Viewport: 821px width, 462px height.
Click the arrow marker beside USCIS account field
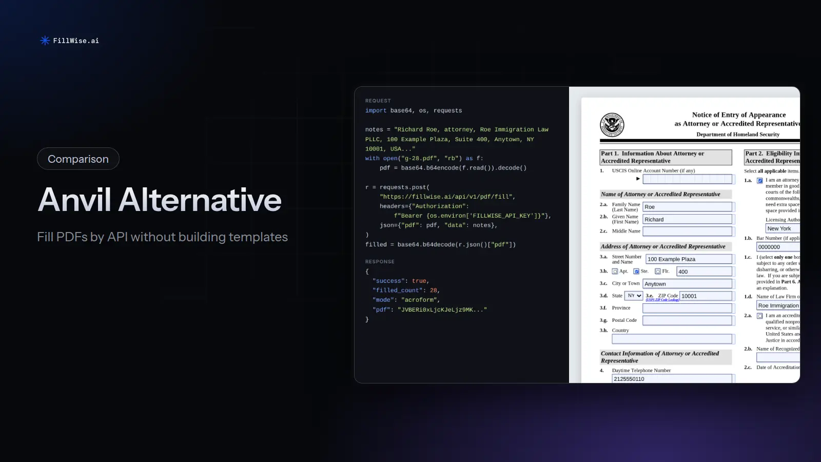[x=638, y=179]
